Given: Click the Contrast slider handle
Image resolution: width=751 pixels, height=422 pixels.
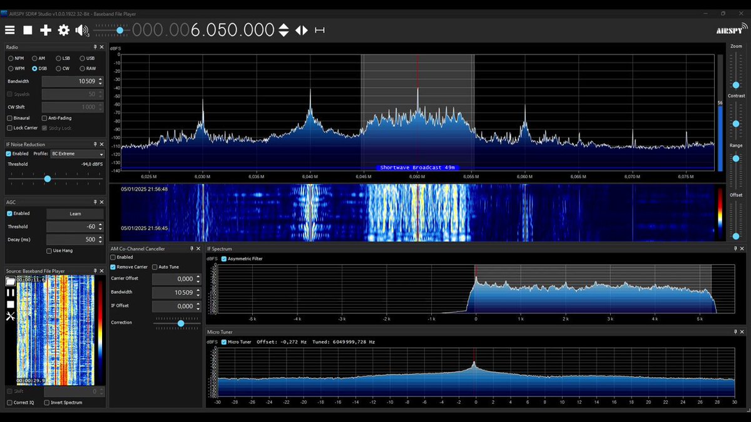Looking at the screenshot, I should click(735, 123).
